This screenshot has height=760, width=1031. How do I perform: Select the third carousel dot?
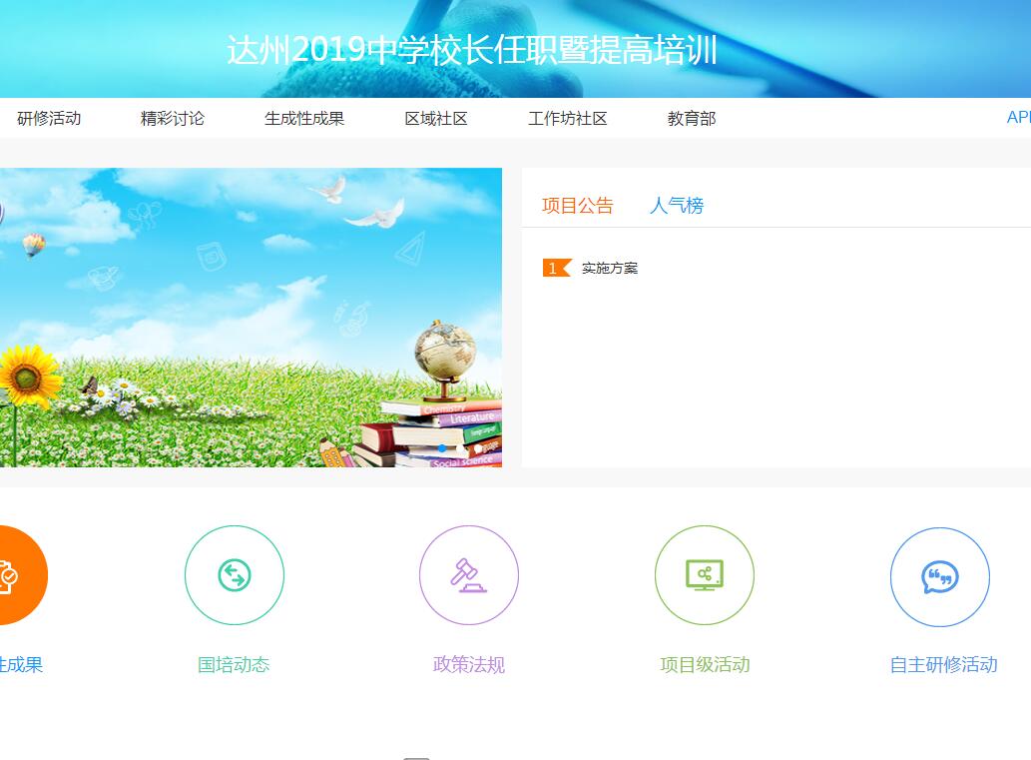(x=479, y=448)
